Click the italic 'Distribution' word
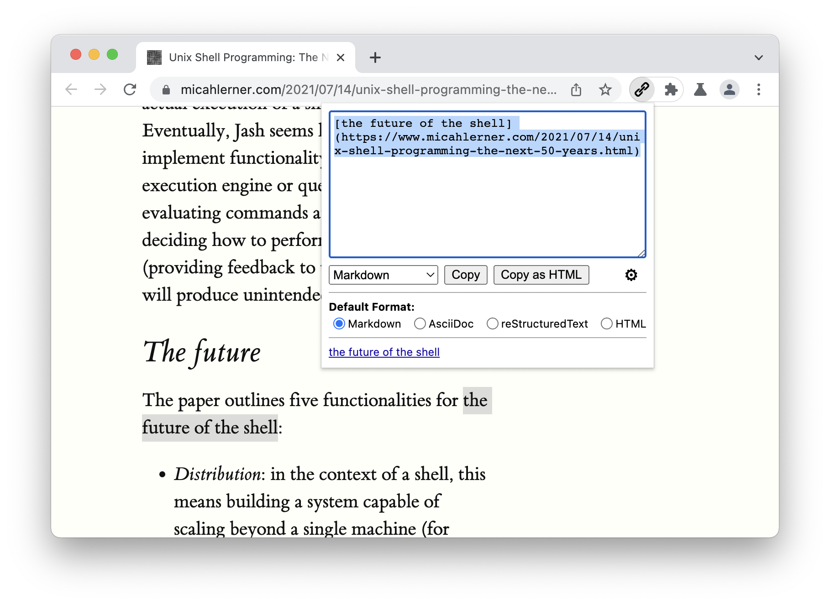Screen dimensions: 830x605 pyautogui.click(x=217, y=474)
